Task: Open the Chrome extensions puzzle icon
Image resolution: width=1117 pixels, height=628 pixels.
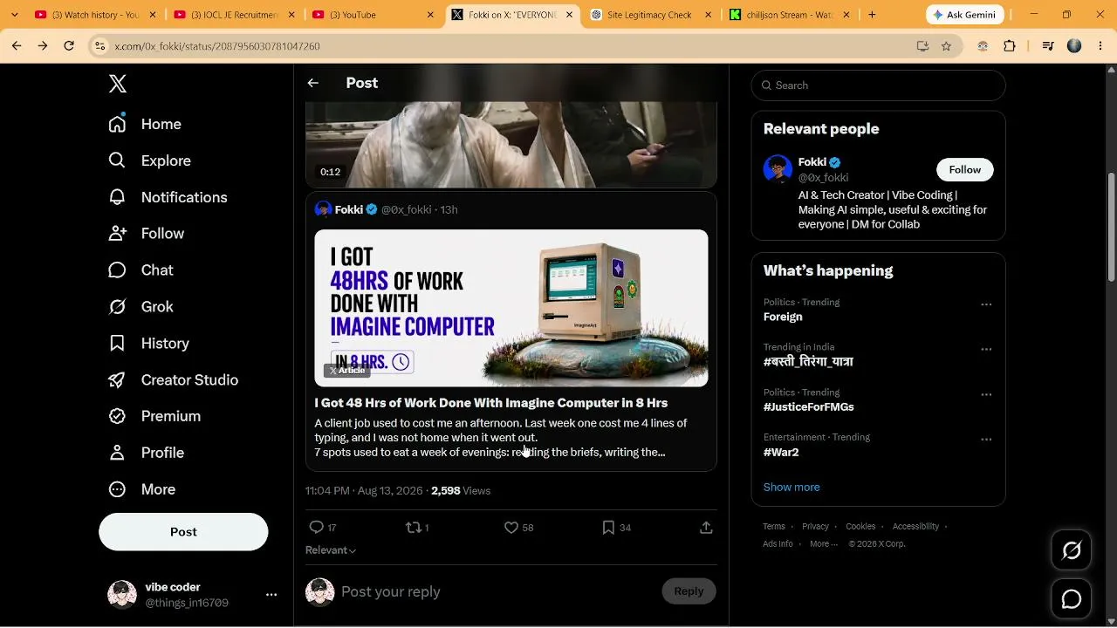Action: [x=1010, y=46]
